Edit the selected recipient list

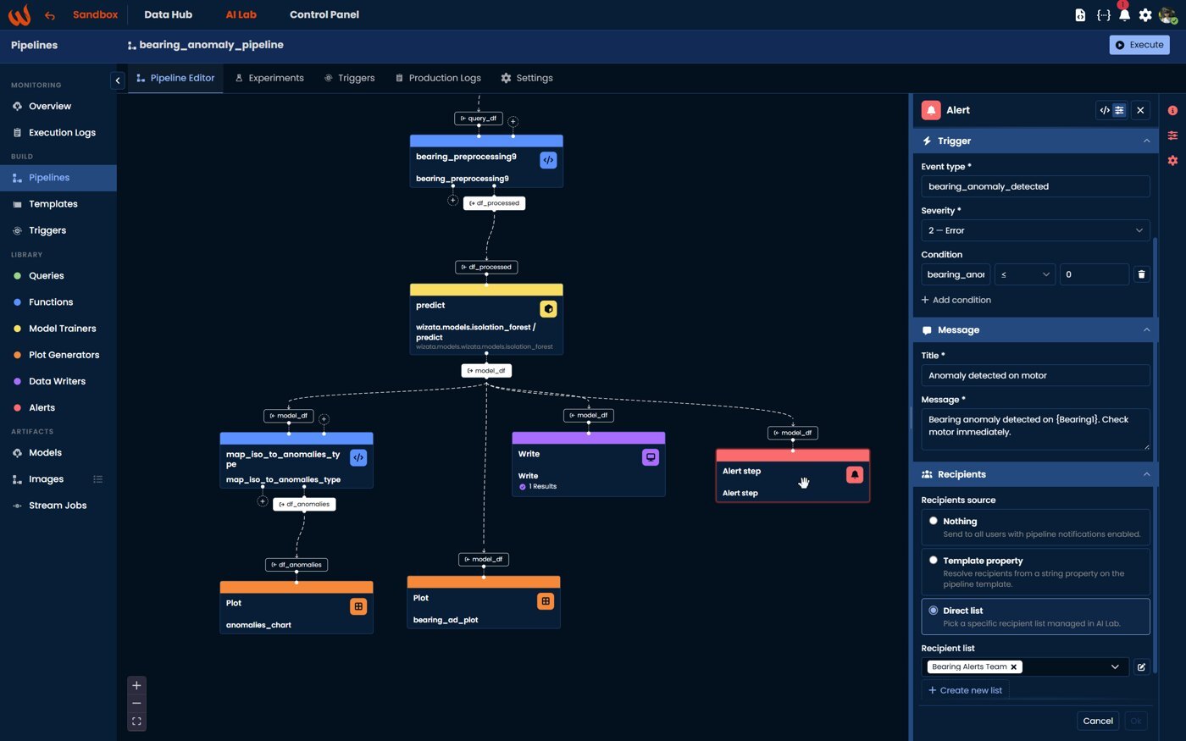point(1141,667)
